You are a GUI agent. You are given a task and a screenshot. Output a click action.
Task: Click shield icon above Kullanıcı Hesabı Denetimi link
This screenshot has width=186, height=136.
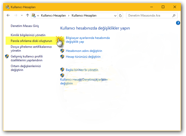click(x=62, y=75)
